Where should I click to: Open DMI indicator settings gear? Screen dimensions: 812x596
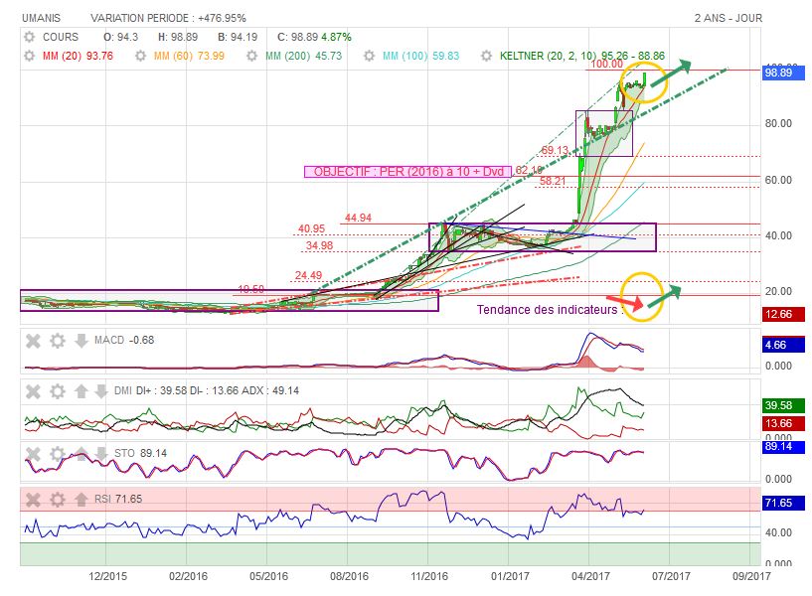tap(58, 391)
